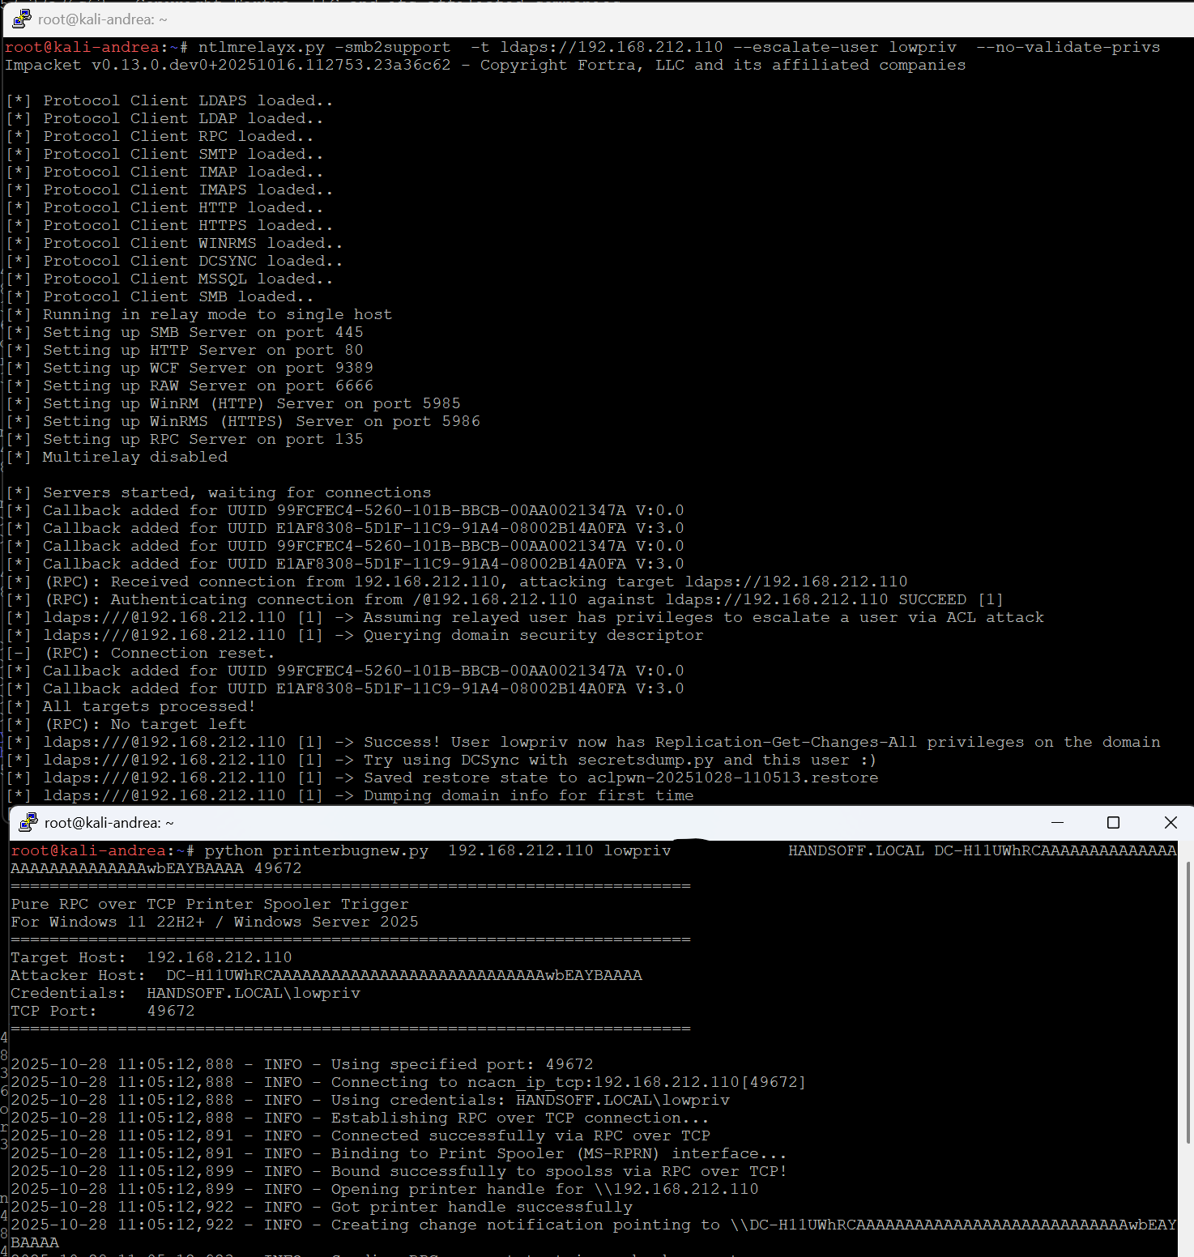Click the 'Impacket v0.13.0' version line
Screen dimensions: 1194x1257
click(485, 65)
